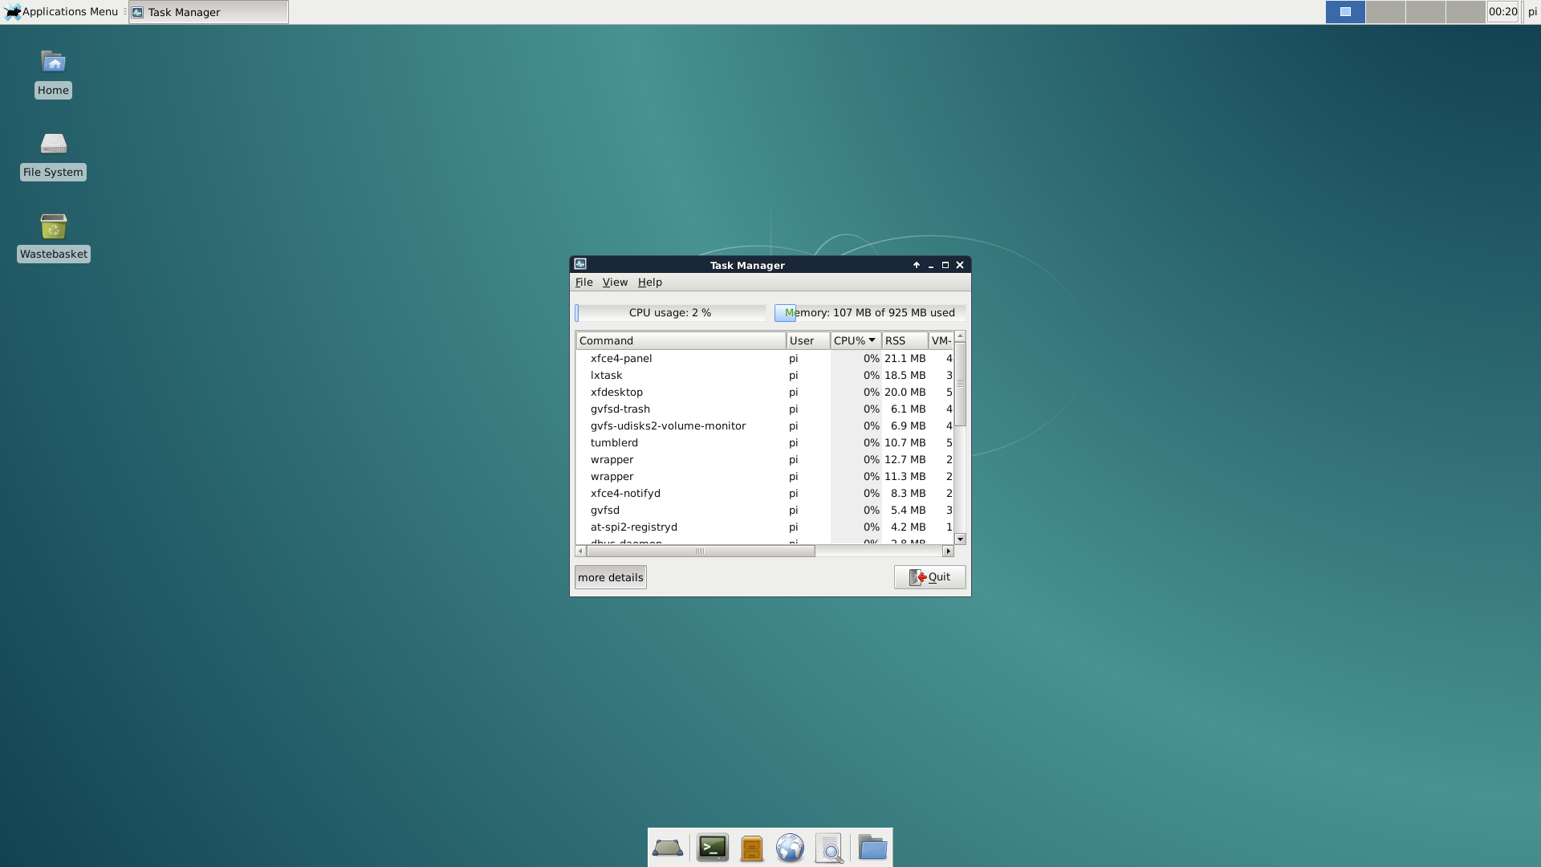Open the folder icon in dock
The width and height of the screenshot is (1541, 867).
click(x=872, y=848)
